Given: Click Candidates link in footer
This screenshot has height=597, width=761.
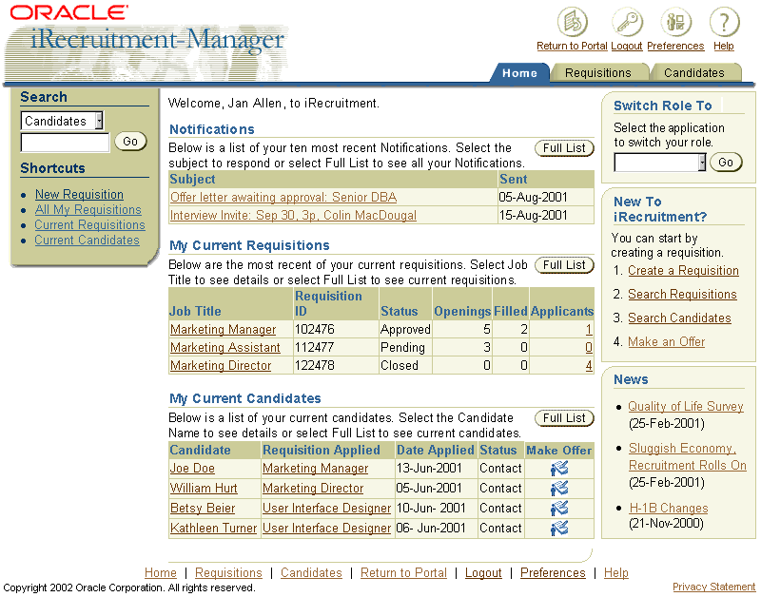Looking at the screenshot, I should tap(311, 572).
